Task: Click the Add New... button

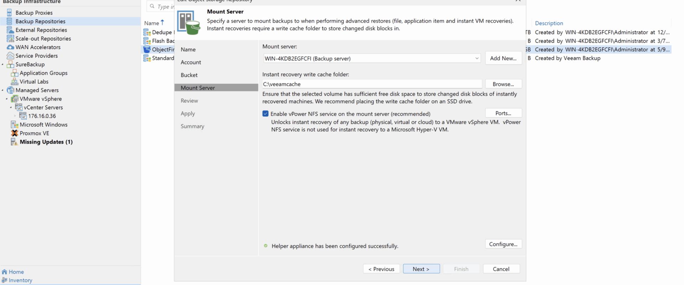Action: (503, 58)
